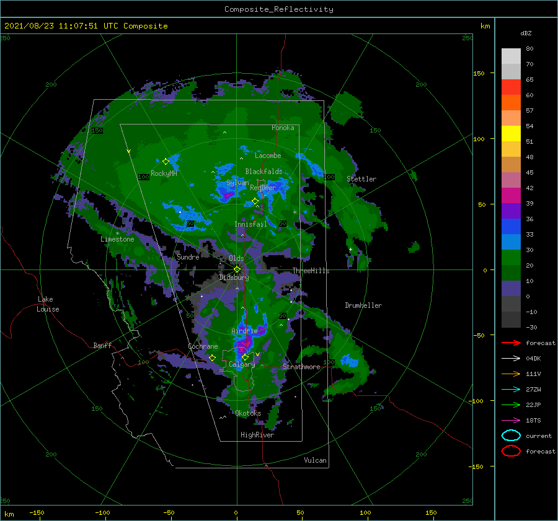The height and width of the screenshot is (521, 558).
Task: Click the Calgary city label
Action: point(242,364)
